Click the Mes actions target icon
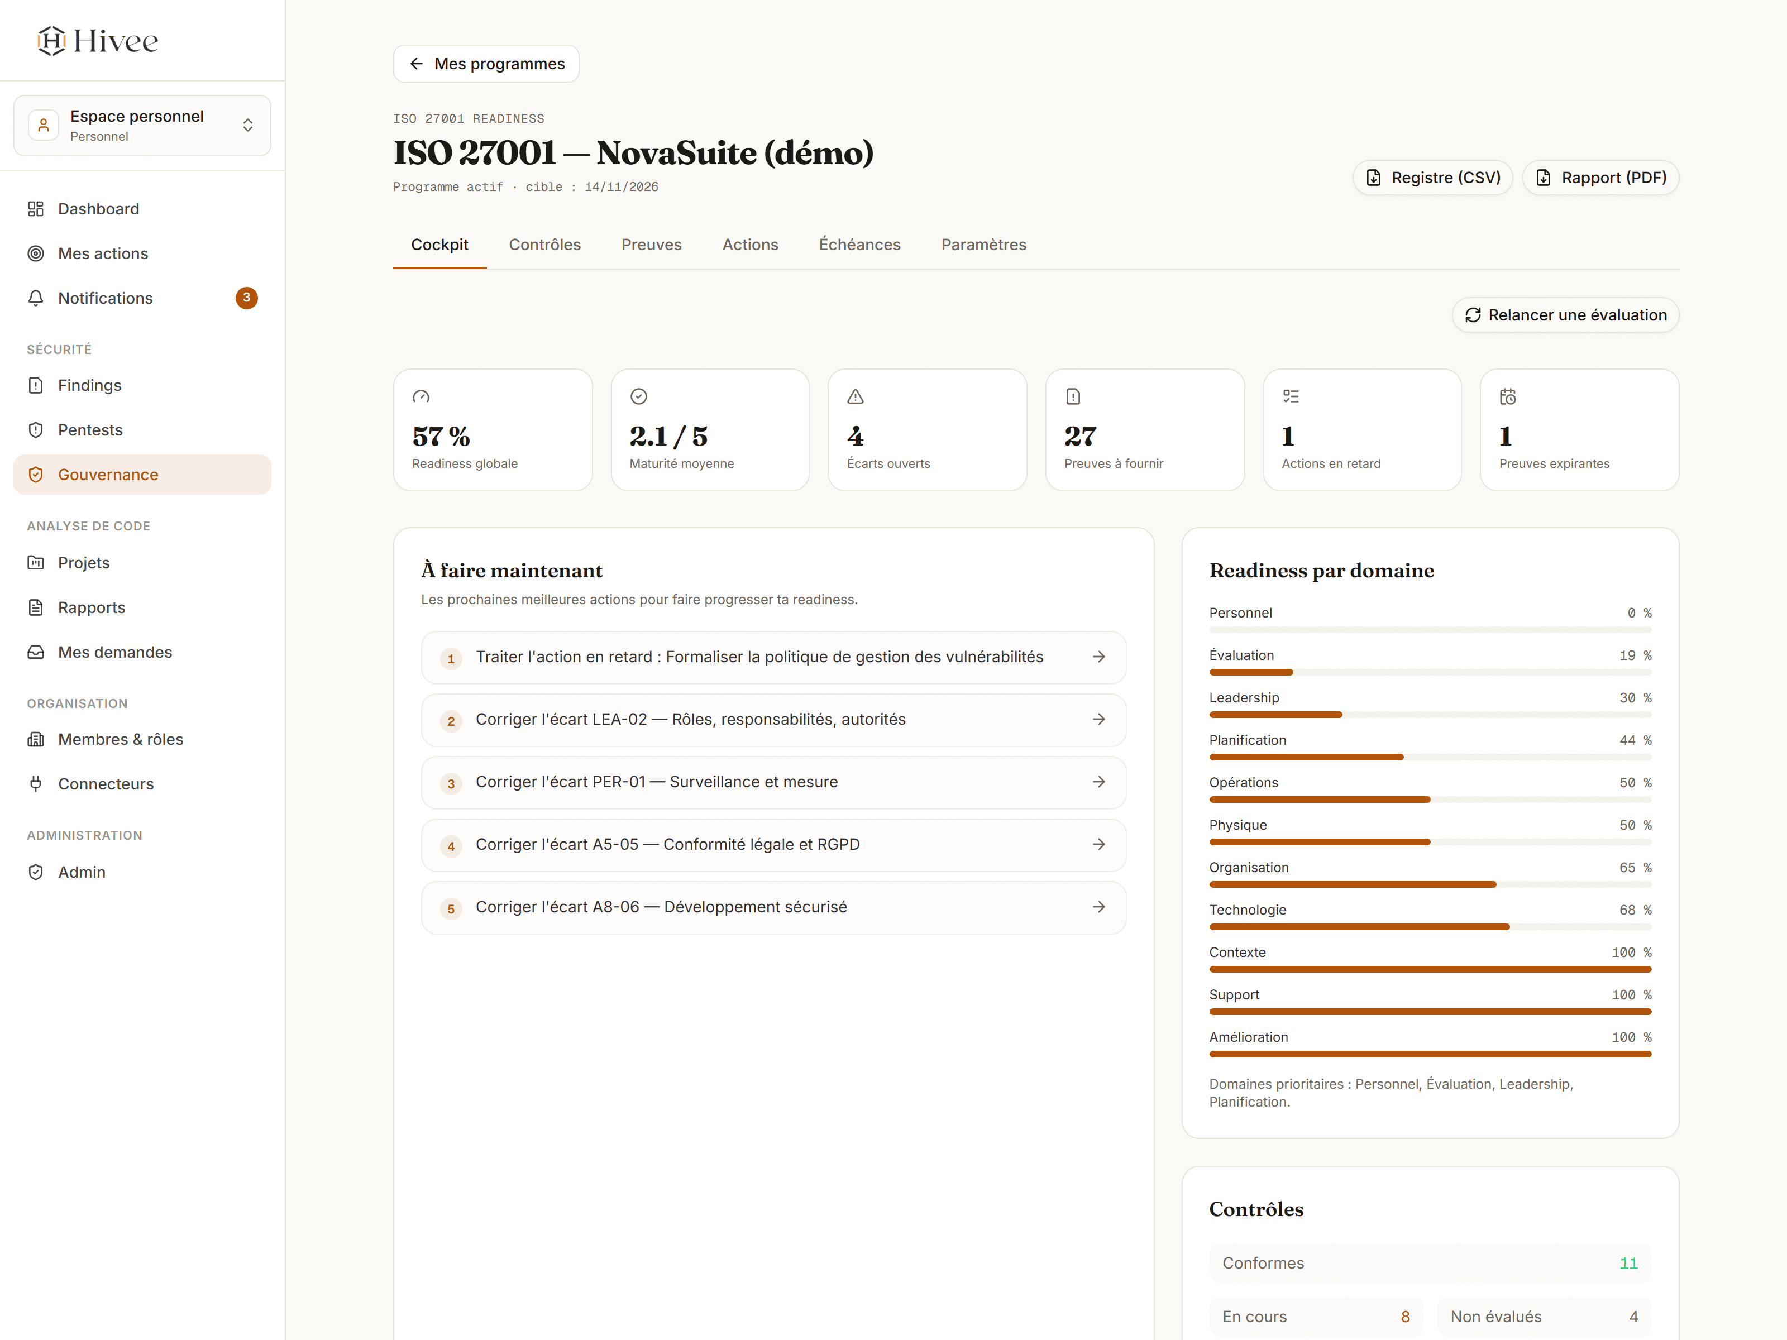1787x1340 pixels. coord(36,253)
